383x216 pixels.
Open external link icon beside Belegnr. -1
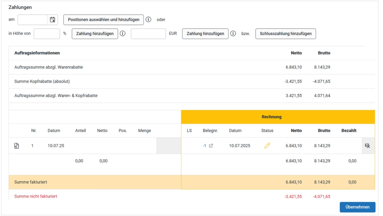[211, 146]
